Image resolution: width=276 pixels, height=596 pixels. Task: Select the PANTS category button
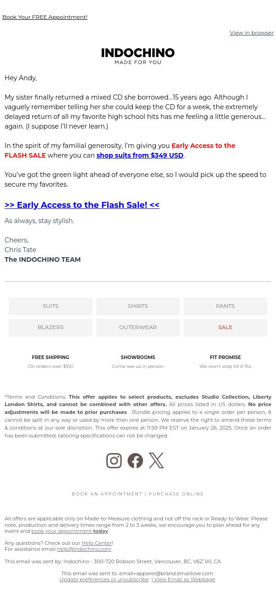click(x=225, y=306)
